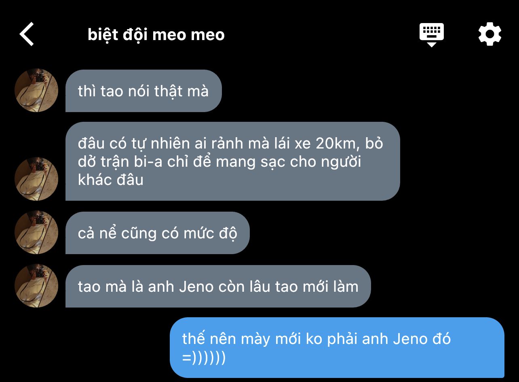Select the message about 'lái xe 20km'
519x382 pixels.
pos(233,161)
